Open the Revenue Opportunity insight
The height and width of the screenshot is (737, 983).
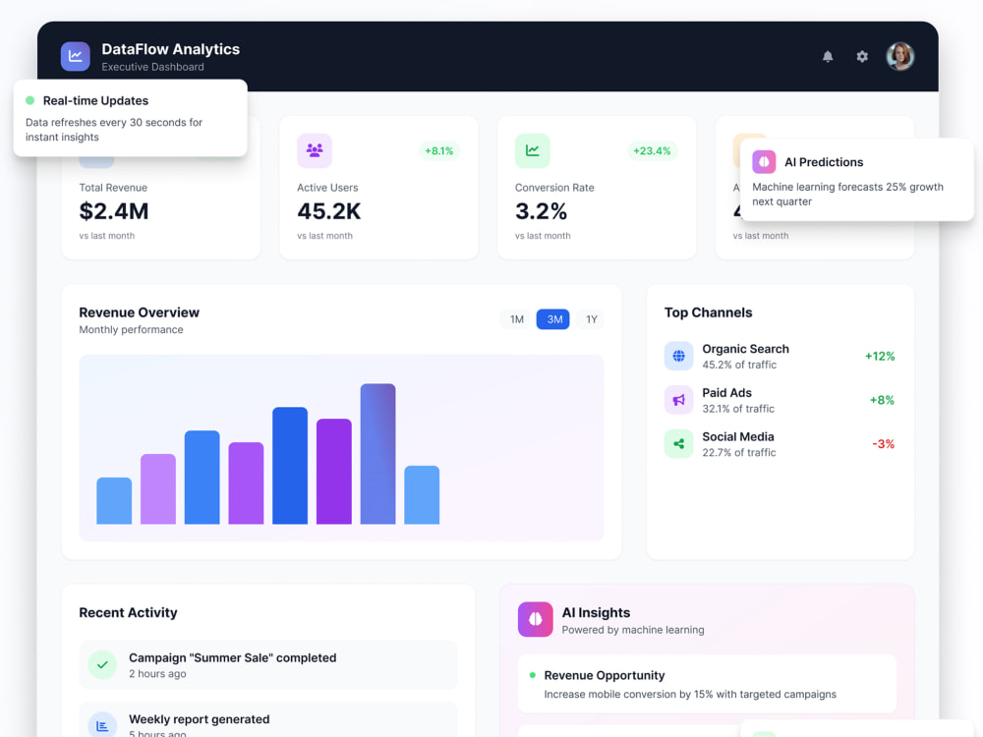(707, 684)
